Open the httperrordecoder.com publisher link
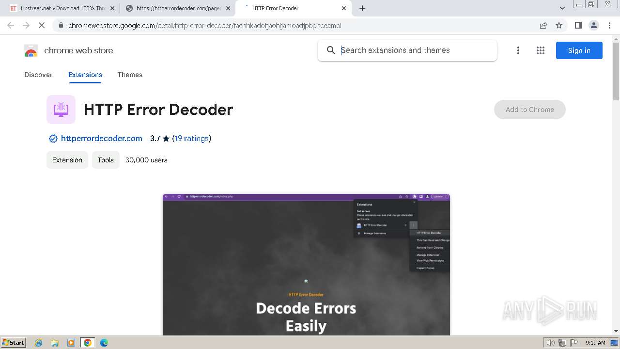Image resolution: width=620 pixels, height=349 pixels. [102, 139]
